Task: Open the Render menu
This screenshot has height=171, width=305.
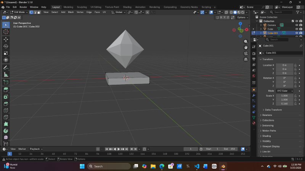Action: point(23,7)
